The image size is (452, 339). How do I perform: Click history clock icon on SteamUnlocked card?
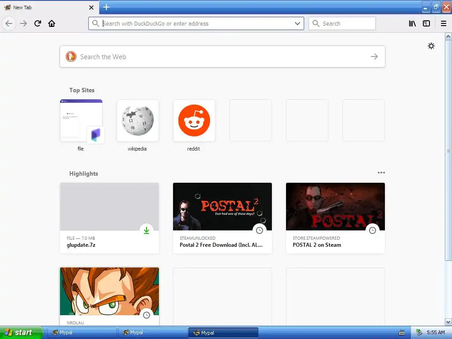click(260, 230)
